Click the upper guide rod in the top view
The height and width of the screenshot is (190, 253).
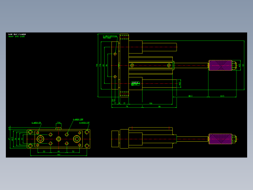pos(160,47)
